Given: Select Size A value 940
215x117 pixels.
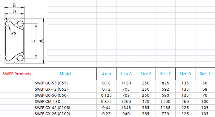Looking at the screenshot, I should click(126, 114).
